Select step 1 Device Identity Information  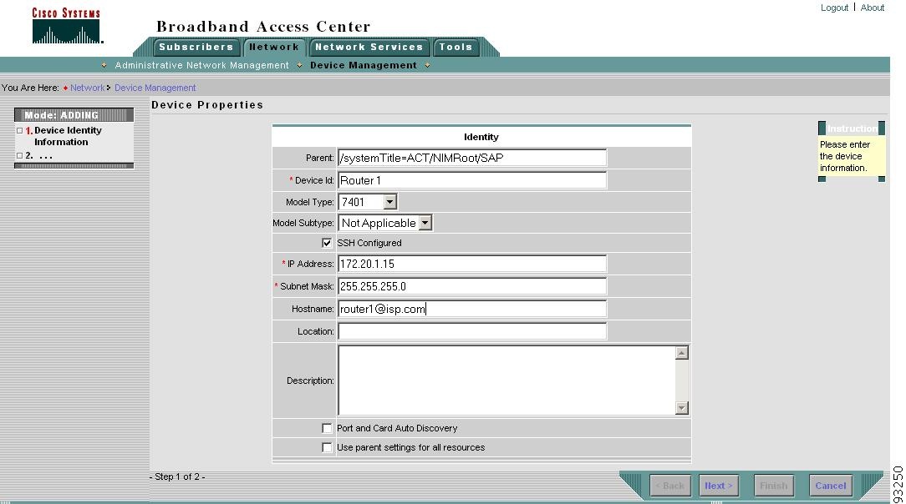pyautogui.click(x=68, y=136)
